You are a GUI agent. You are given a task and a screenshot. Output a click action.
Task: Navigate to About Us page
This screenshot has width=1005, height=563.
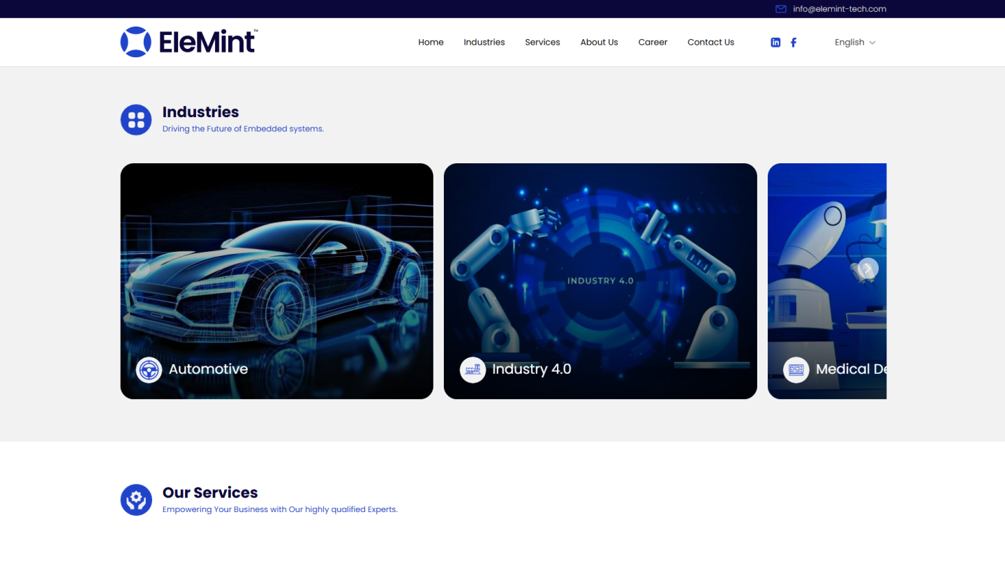[x=599, y=43]
